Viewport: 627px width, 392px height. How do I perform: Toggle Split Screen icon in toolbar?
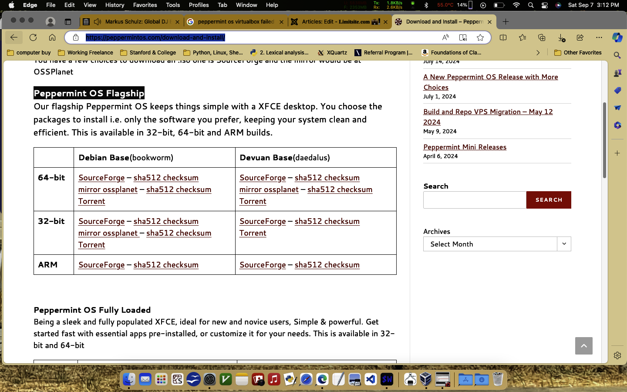[x=503, y=37]
